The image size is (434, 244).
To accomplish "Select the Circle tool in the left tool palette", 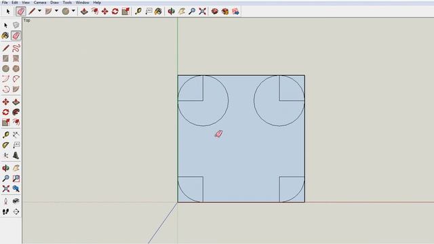I will (x=5, y=68).
